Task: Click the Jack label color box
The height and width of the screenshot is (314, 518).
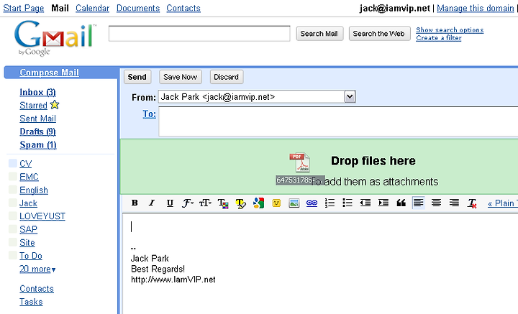Action: [13, 203]
